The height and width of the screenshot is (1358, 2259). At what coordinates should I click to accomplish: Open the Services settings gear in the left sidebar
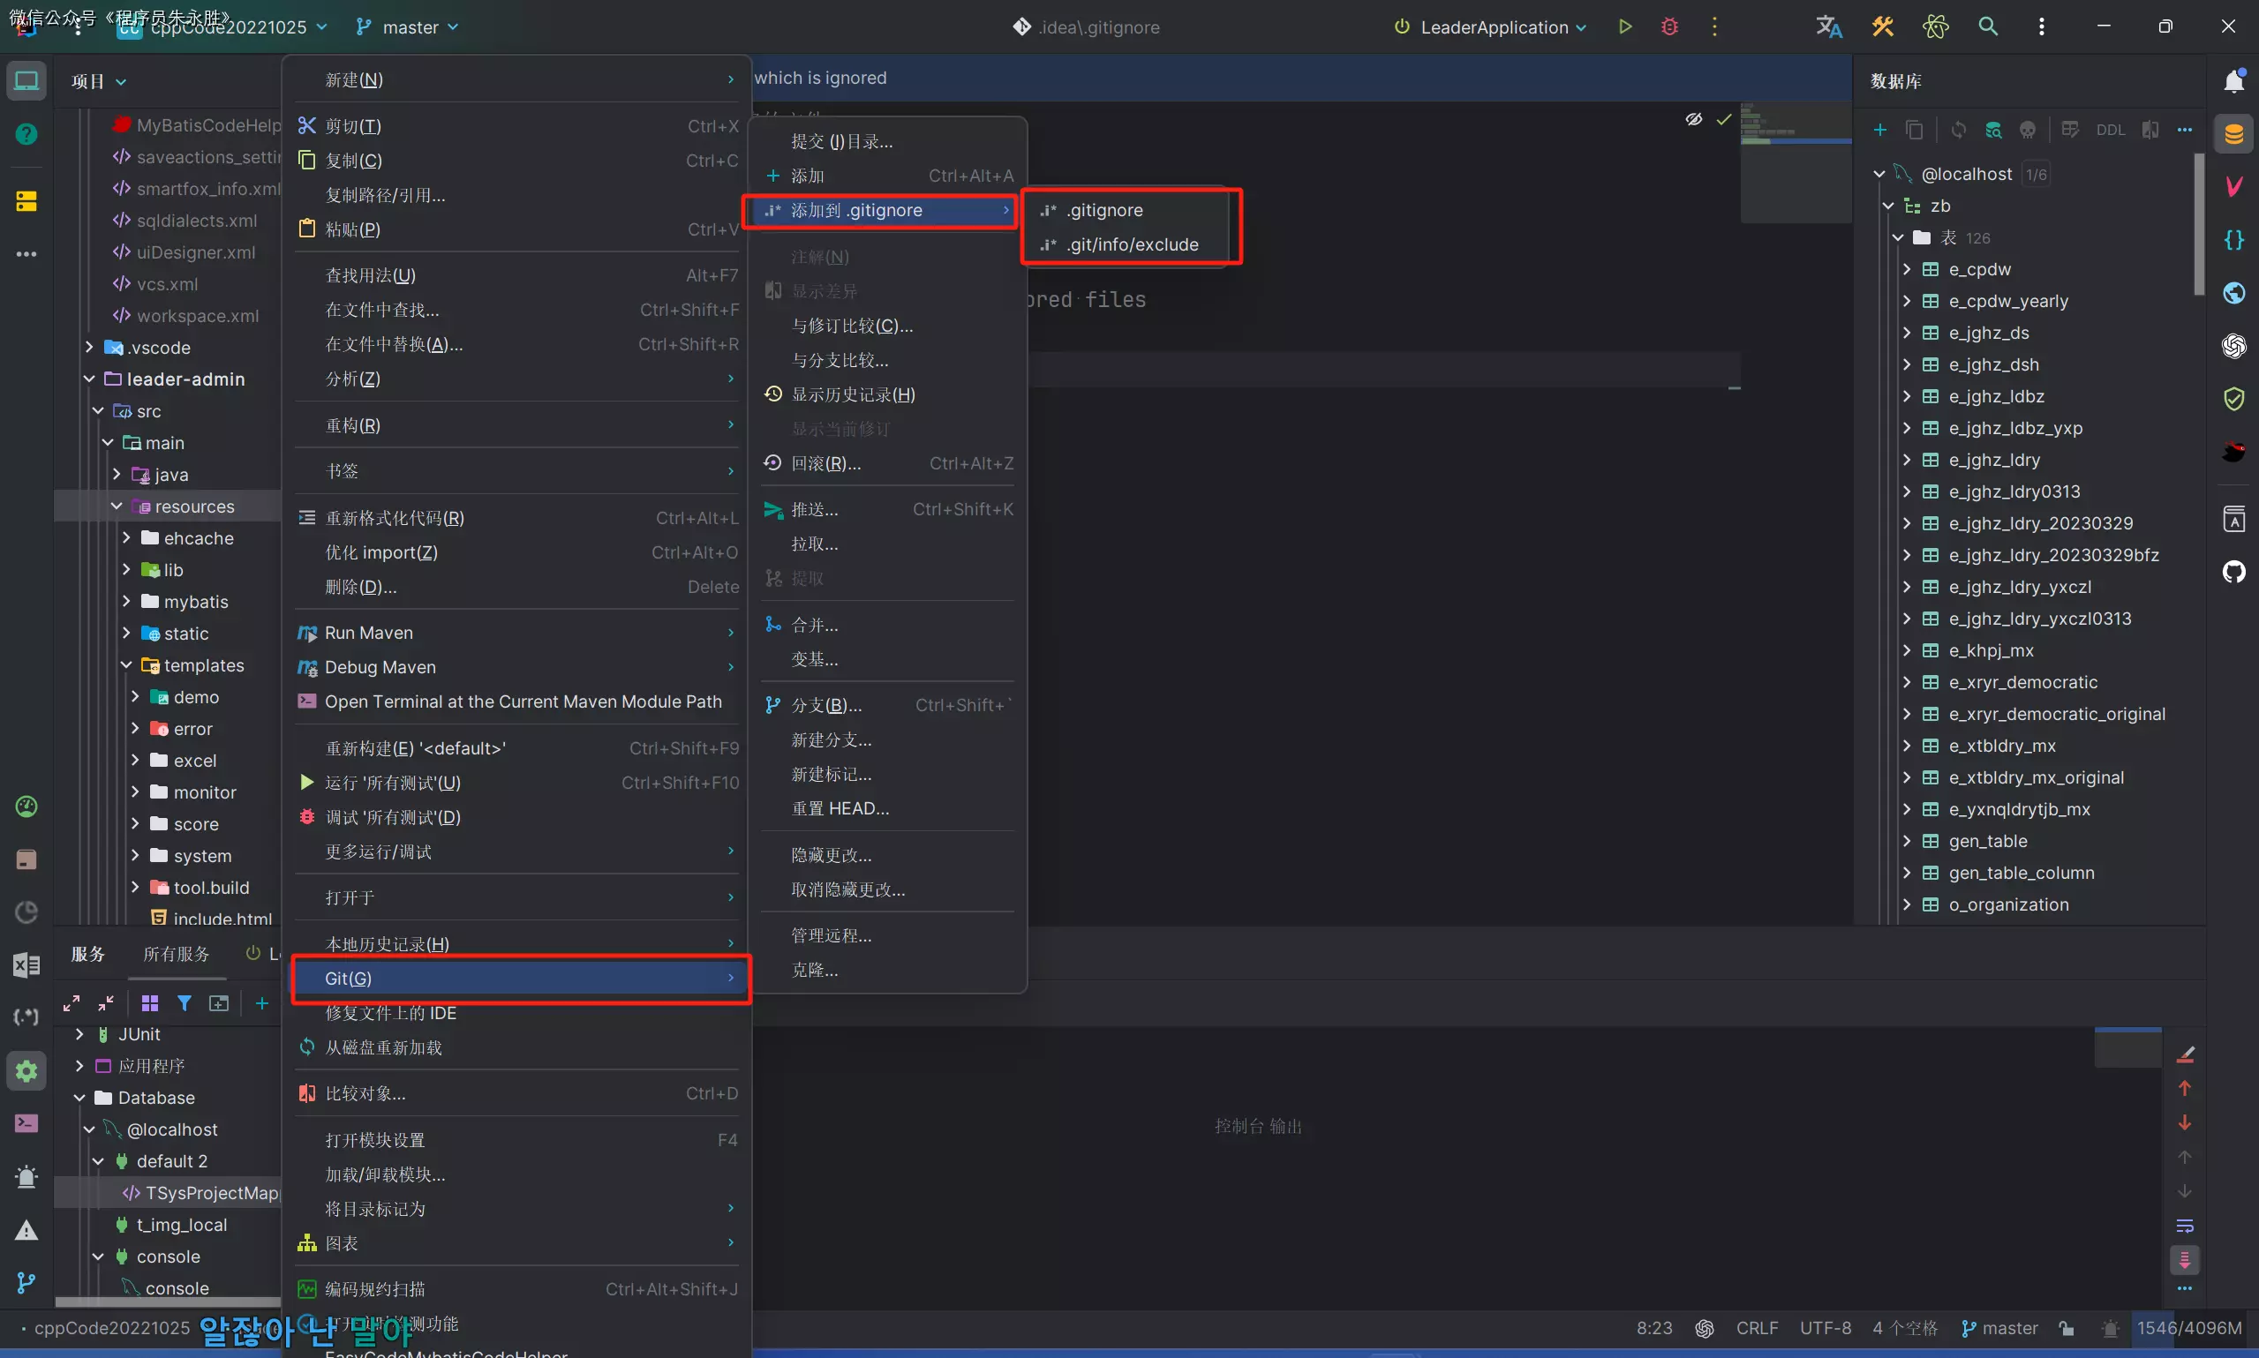coord(26,1069)
